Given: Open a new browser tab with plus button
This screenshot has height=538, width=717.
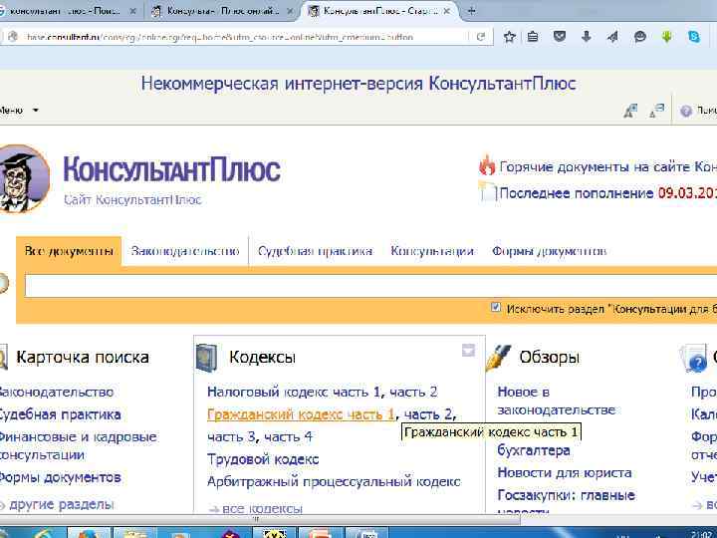Looking at the screenshot, I should pyautogui.click(x=471, y=11).
